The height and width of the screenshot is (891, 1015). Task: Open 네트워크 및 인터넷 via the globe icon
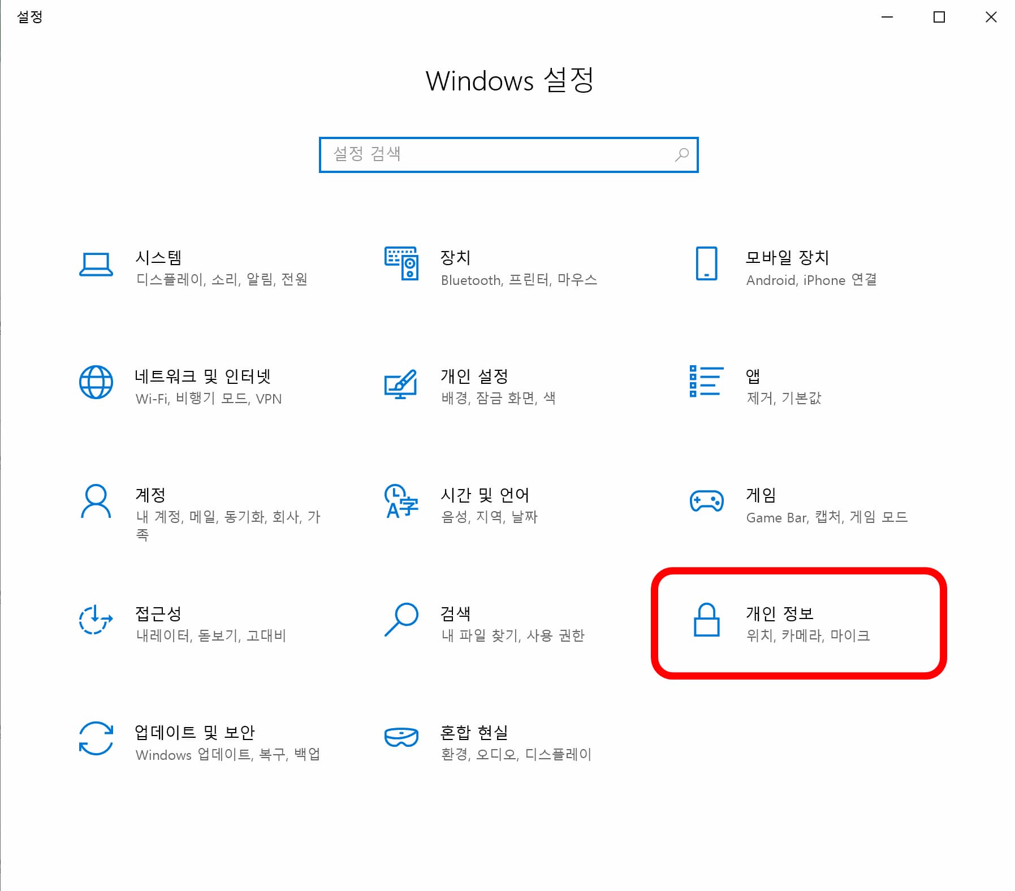click(x=96, y=383)
